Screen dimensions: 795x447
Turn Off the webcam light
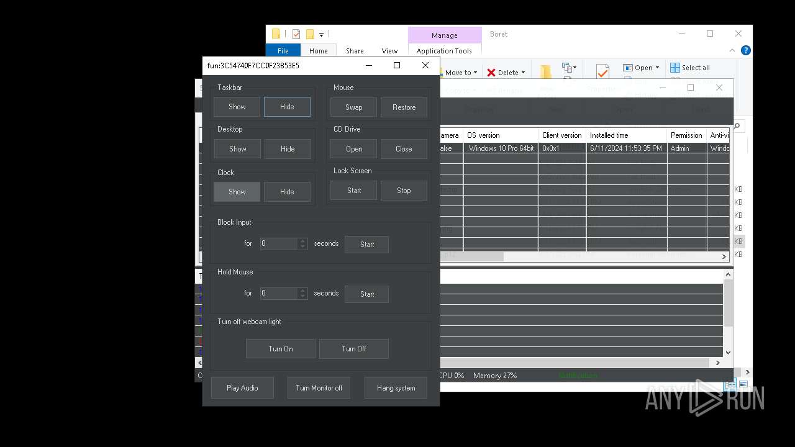click(353, 349)
